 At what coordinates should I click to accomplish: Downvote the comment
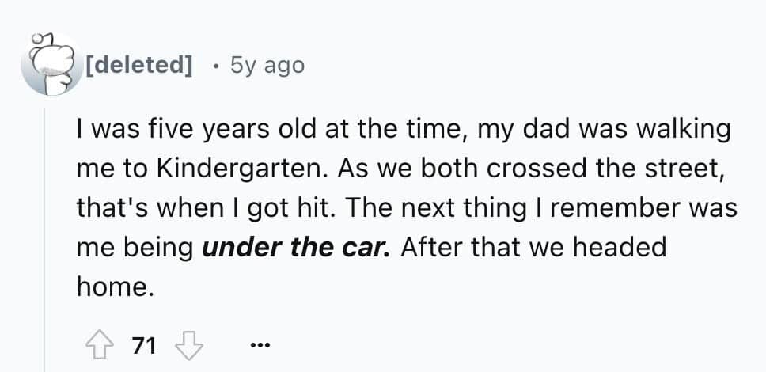click(x=188, y=346)
